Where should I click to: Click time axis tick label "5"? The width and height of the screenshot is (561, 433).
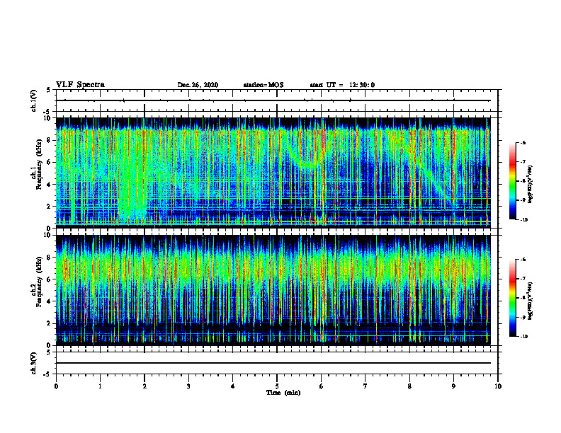coord(277,386)
